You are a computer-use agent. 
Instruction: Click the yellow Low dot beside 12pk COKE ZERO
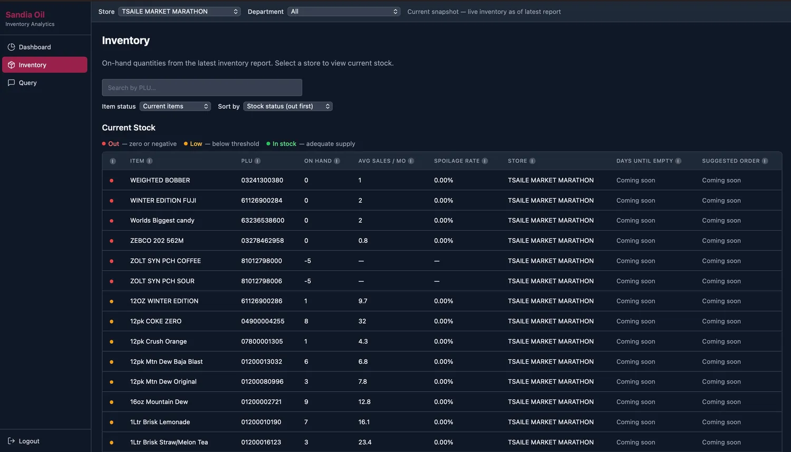pyautogui.click(x=112, y=321)
